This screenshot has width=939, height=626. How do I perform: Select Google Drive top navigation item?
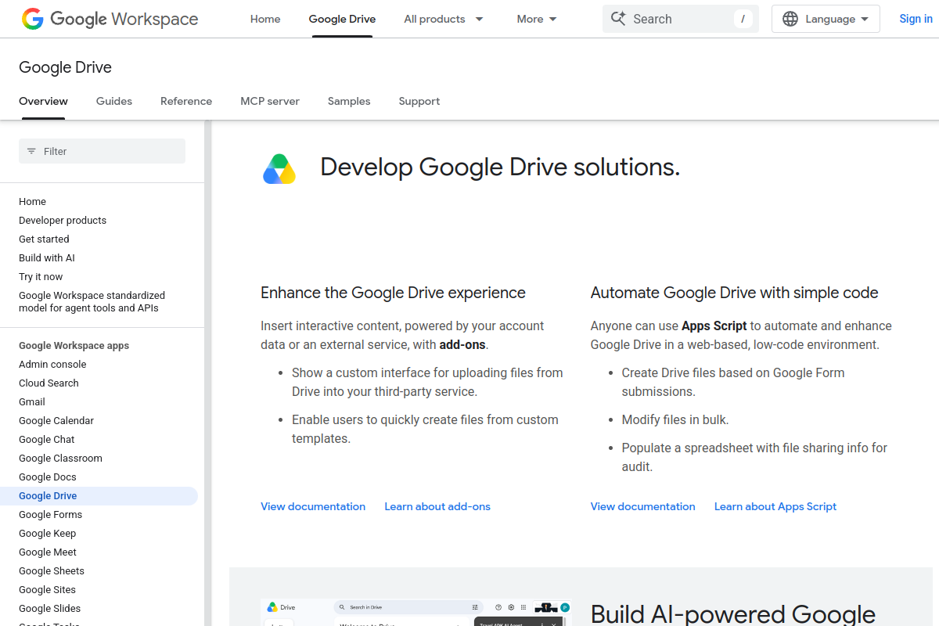coord(342,19)
